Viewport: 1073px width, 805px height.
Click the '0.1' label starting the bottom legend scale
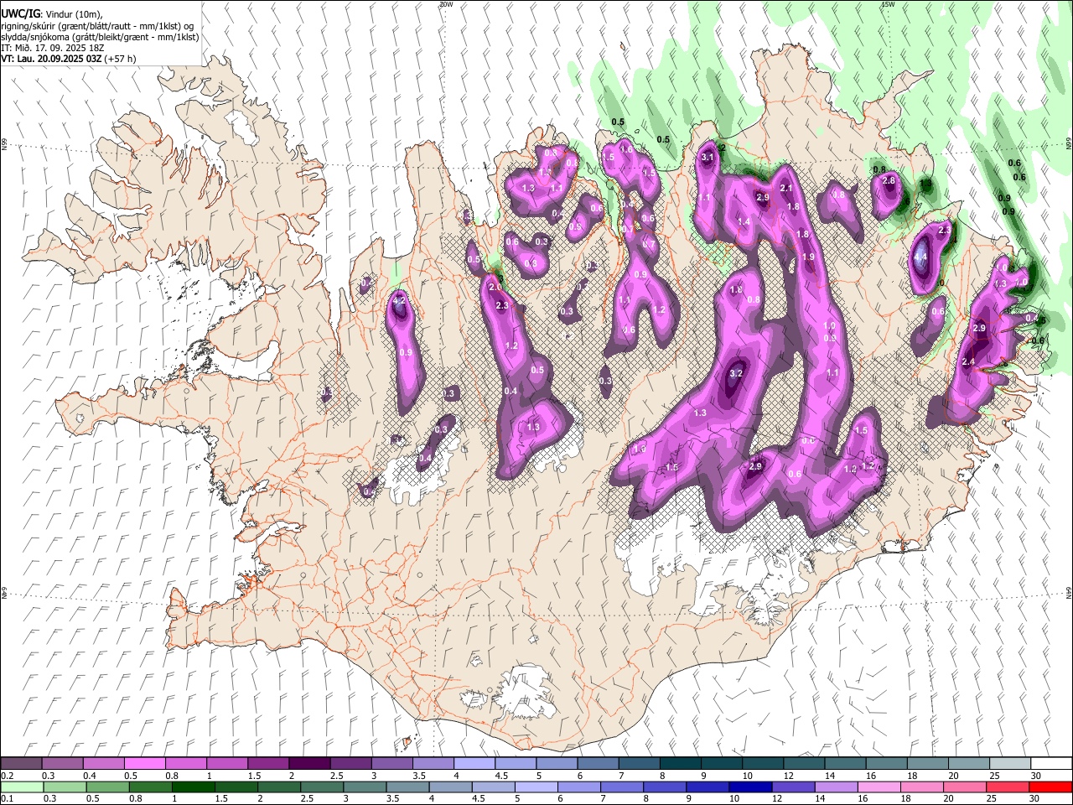click(7, 799)
